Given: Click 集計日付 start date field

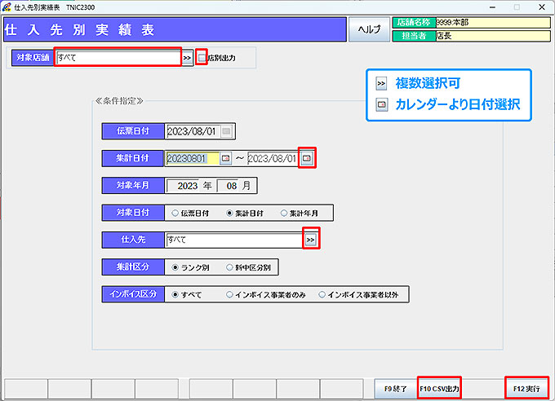Looking at the screenshot, I should pyautogui.click(x=193, y=158).
